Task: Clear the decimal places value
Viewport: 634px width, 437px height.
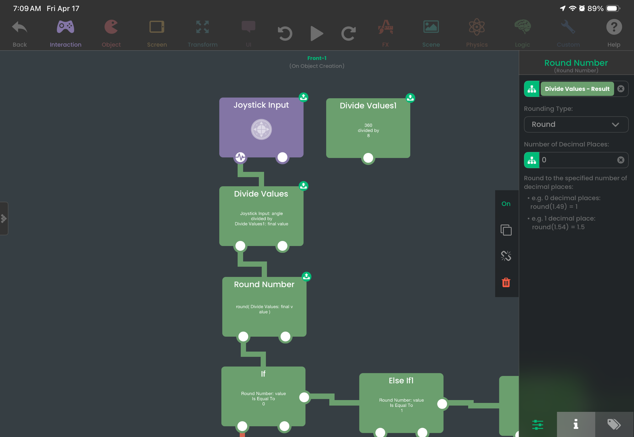Action: tap(621, 160)
